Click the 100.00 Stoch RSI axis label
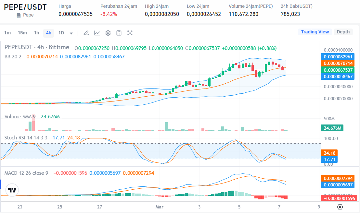This screenshot has height=213, width=360. [331, 138]
